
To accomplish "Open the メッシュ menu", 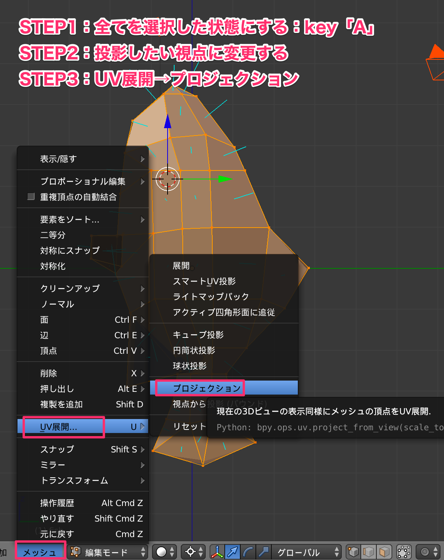I will (x=40, y=551).
